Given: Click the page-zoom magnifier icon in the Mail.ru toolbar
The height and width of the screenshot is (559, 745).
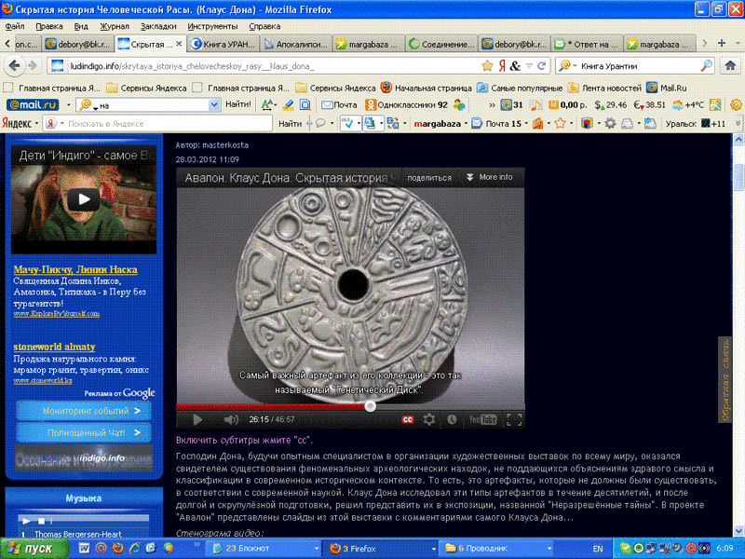Looking at the screenshot, I should [x=305, y=104].
